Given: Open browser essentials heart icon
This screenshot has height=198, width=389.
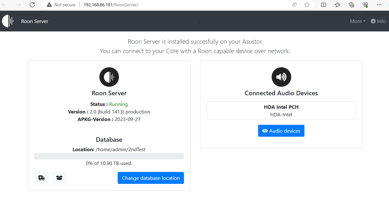Looking at the screenshot, I should coord(365,5).
